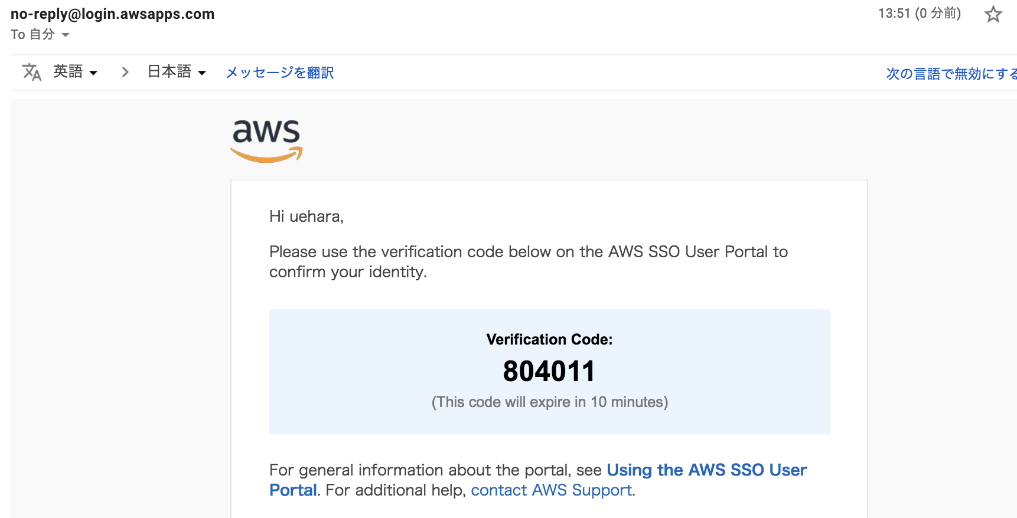
Task: Open source language dropdown 英語
Action: click(x=75, y=72)
